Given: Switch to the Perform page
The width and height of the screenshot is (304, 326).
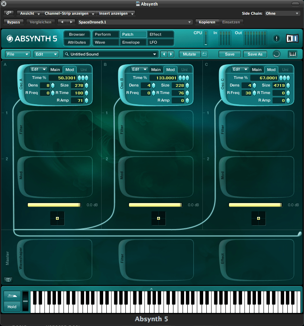Looking at the screenshot, I should 106,34.
